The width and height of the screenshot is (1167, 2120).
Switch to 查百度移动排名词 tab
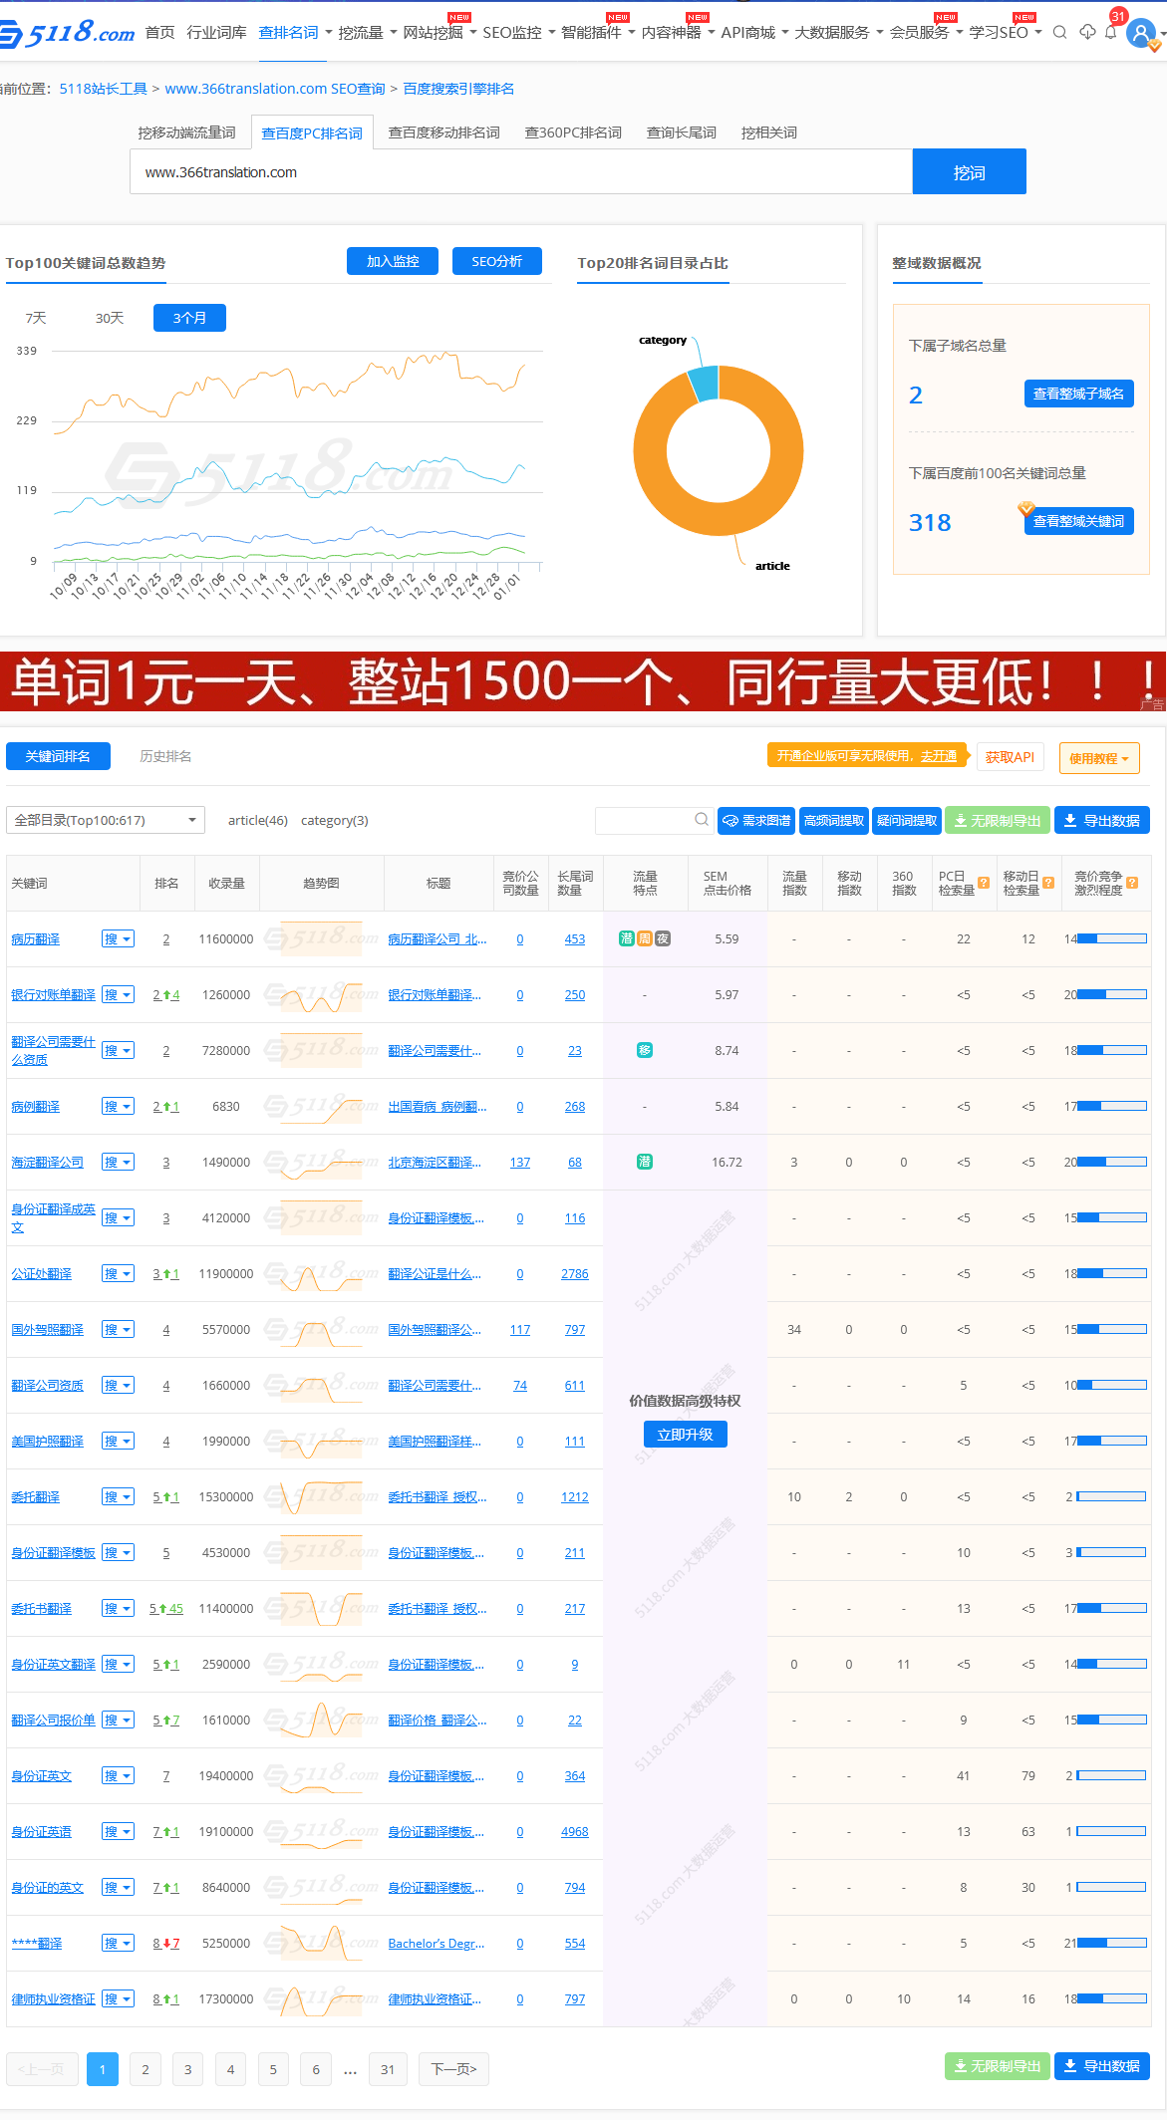tap(443, 132)
